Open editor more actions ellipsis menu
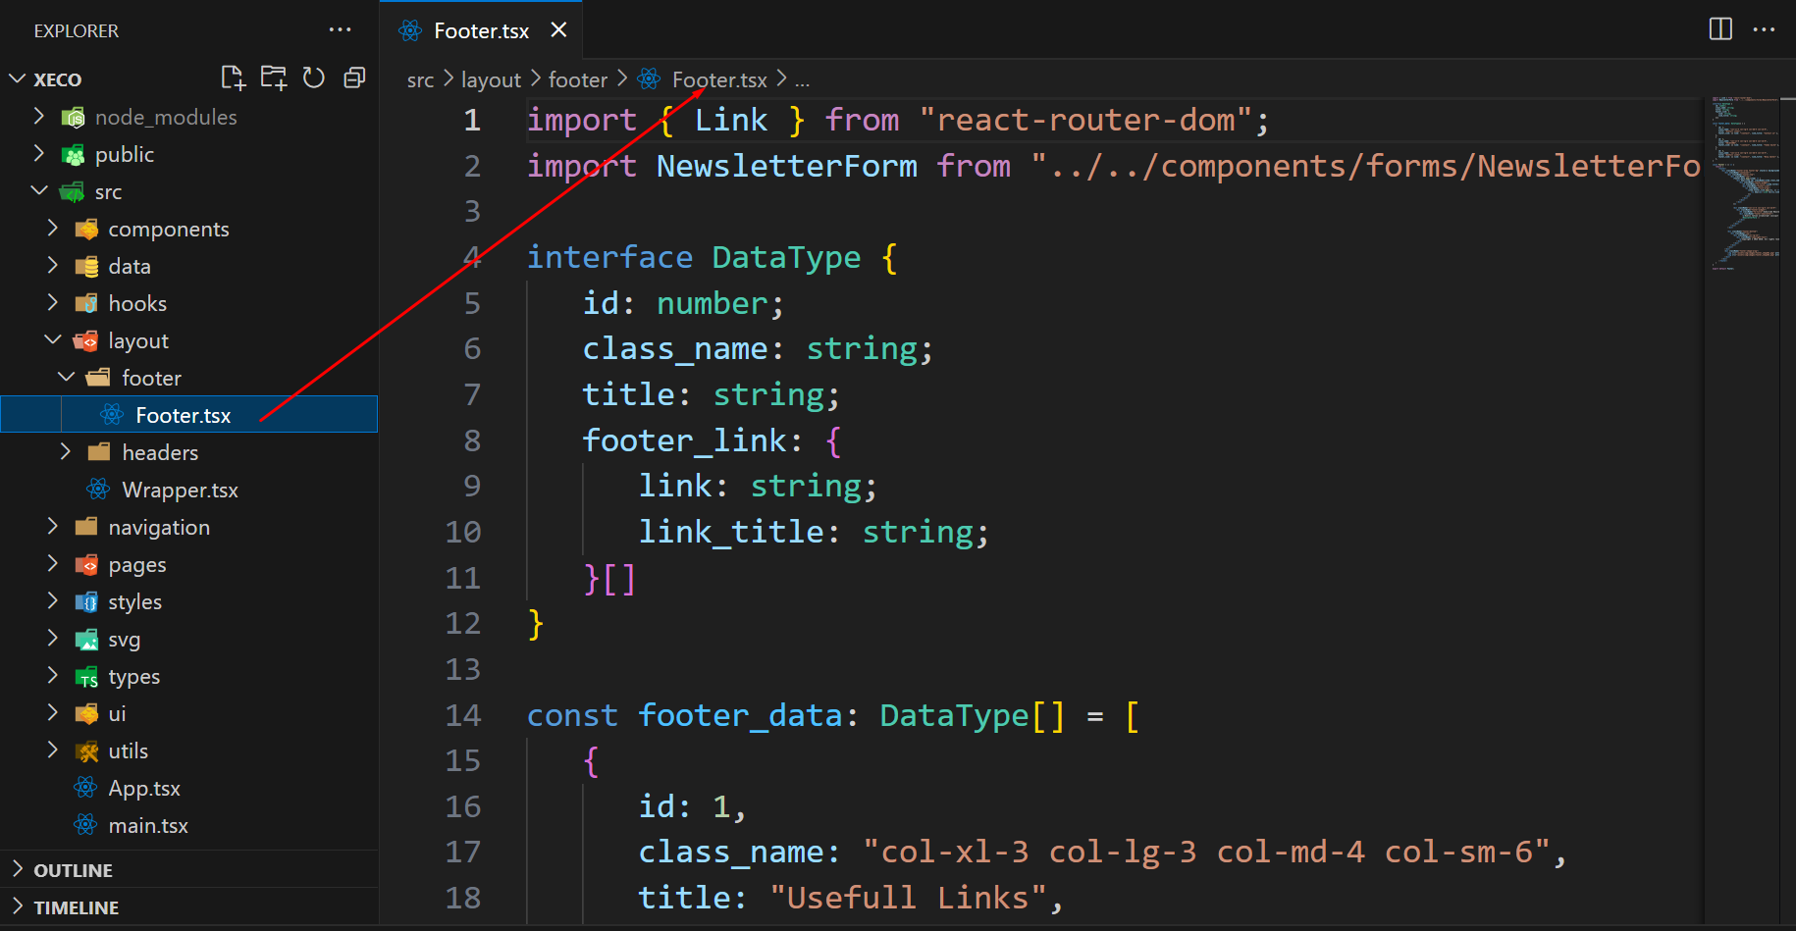Screen dimensions: 1796x931 click(1764, 29)
